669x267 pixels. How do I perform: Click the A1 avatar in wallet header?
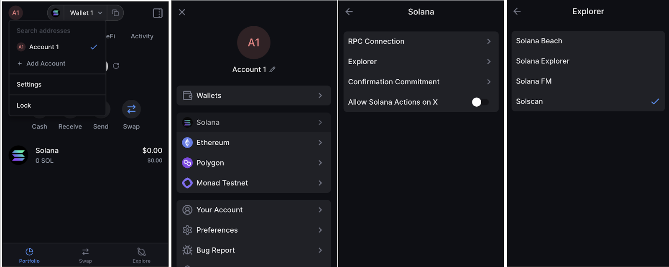[x=15, y=13]
